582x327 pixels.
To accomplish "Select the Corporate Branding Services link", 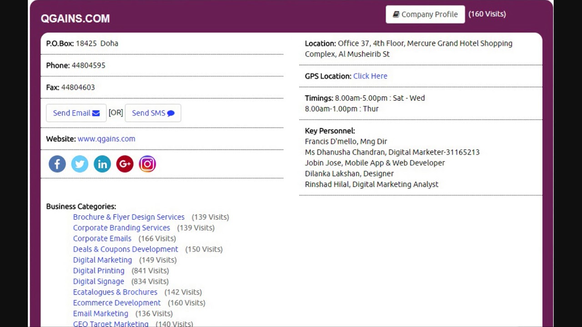I will click(x=121, y=228).
